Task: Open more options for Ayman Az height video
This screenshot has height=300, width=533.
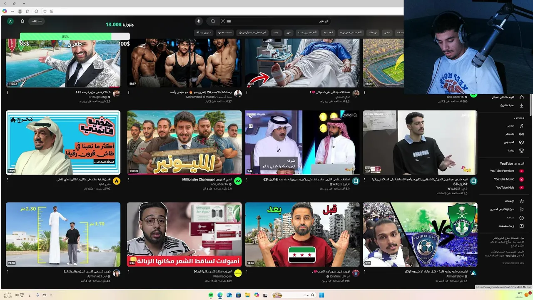Action: point(7,272)
